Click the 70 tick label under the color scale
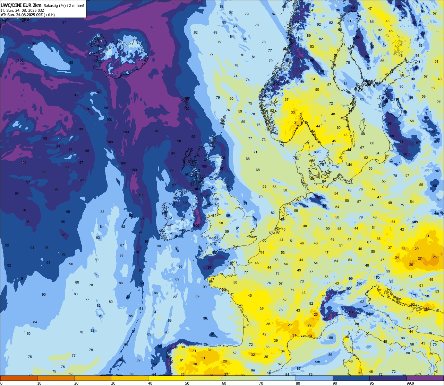Screen dimensions: 444x386 pos(261,383)
